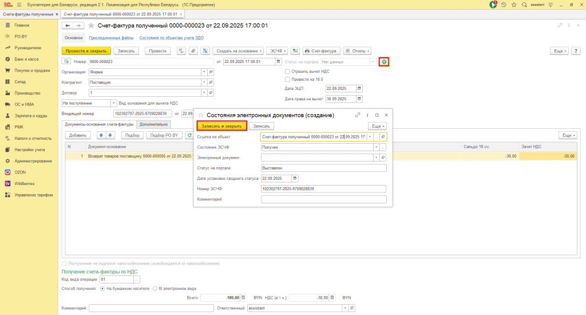Star the Счет-фактура полученный document title
The width and height of the screenshot is (586, 315).
pos(90,26)
